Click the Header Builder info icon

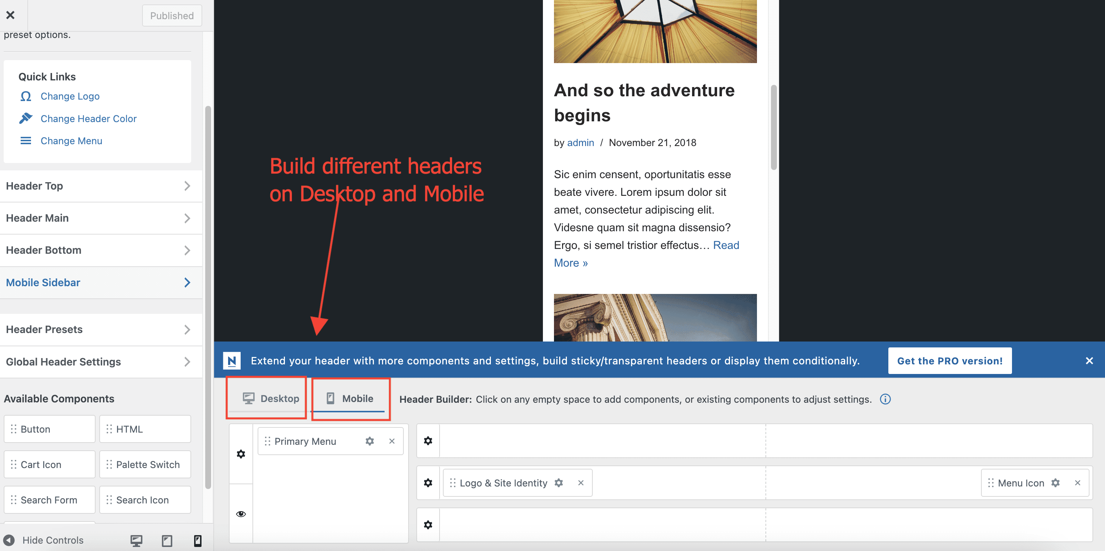point(885,399)
